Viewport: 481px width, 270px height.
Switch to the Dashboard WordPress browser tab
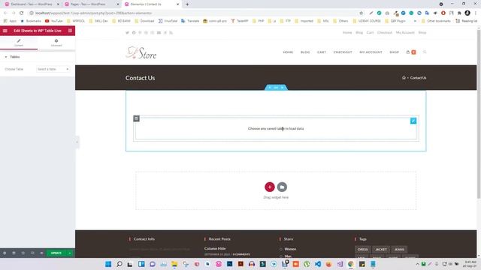(x=32, y=4)
